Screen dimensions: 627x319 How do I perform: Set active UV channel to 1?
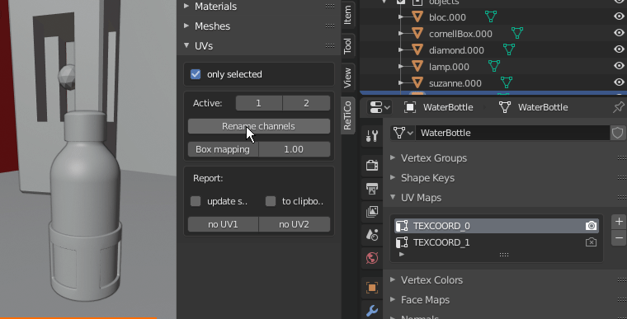coord(259,103)
